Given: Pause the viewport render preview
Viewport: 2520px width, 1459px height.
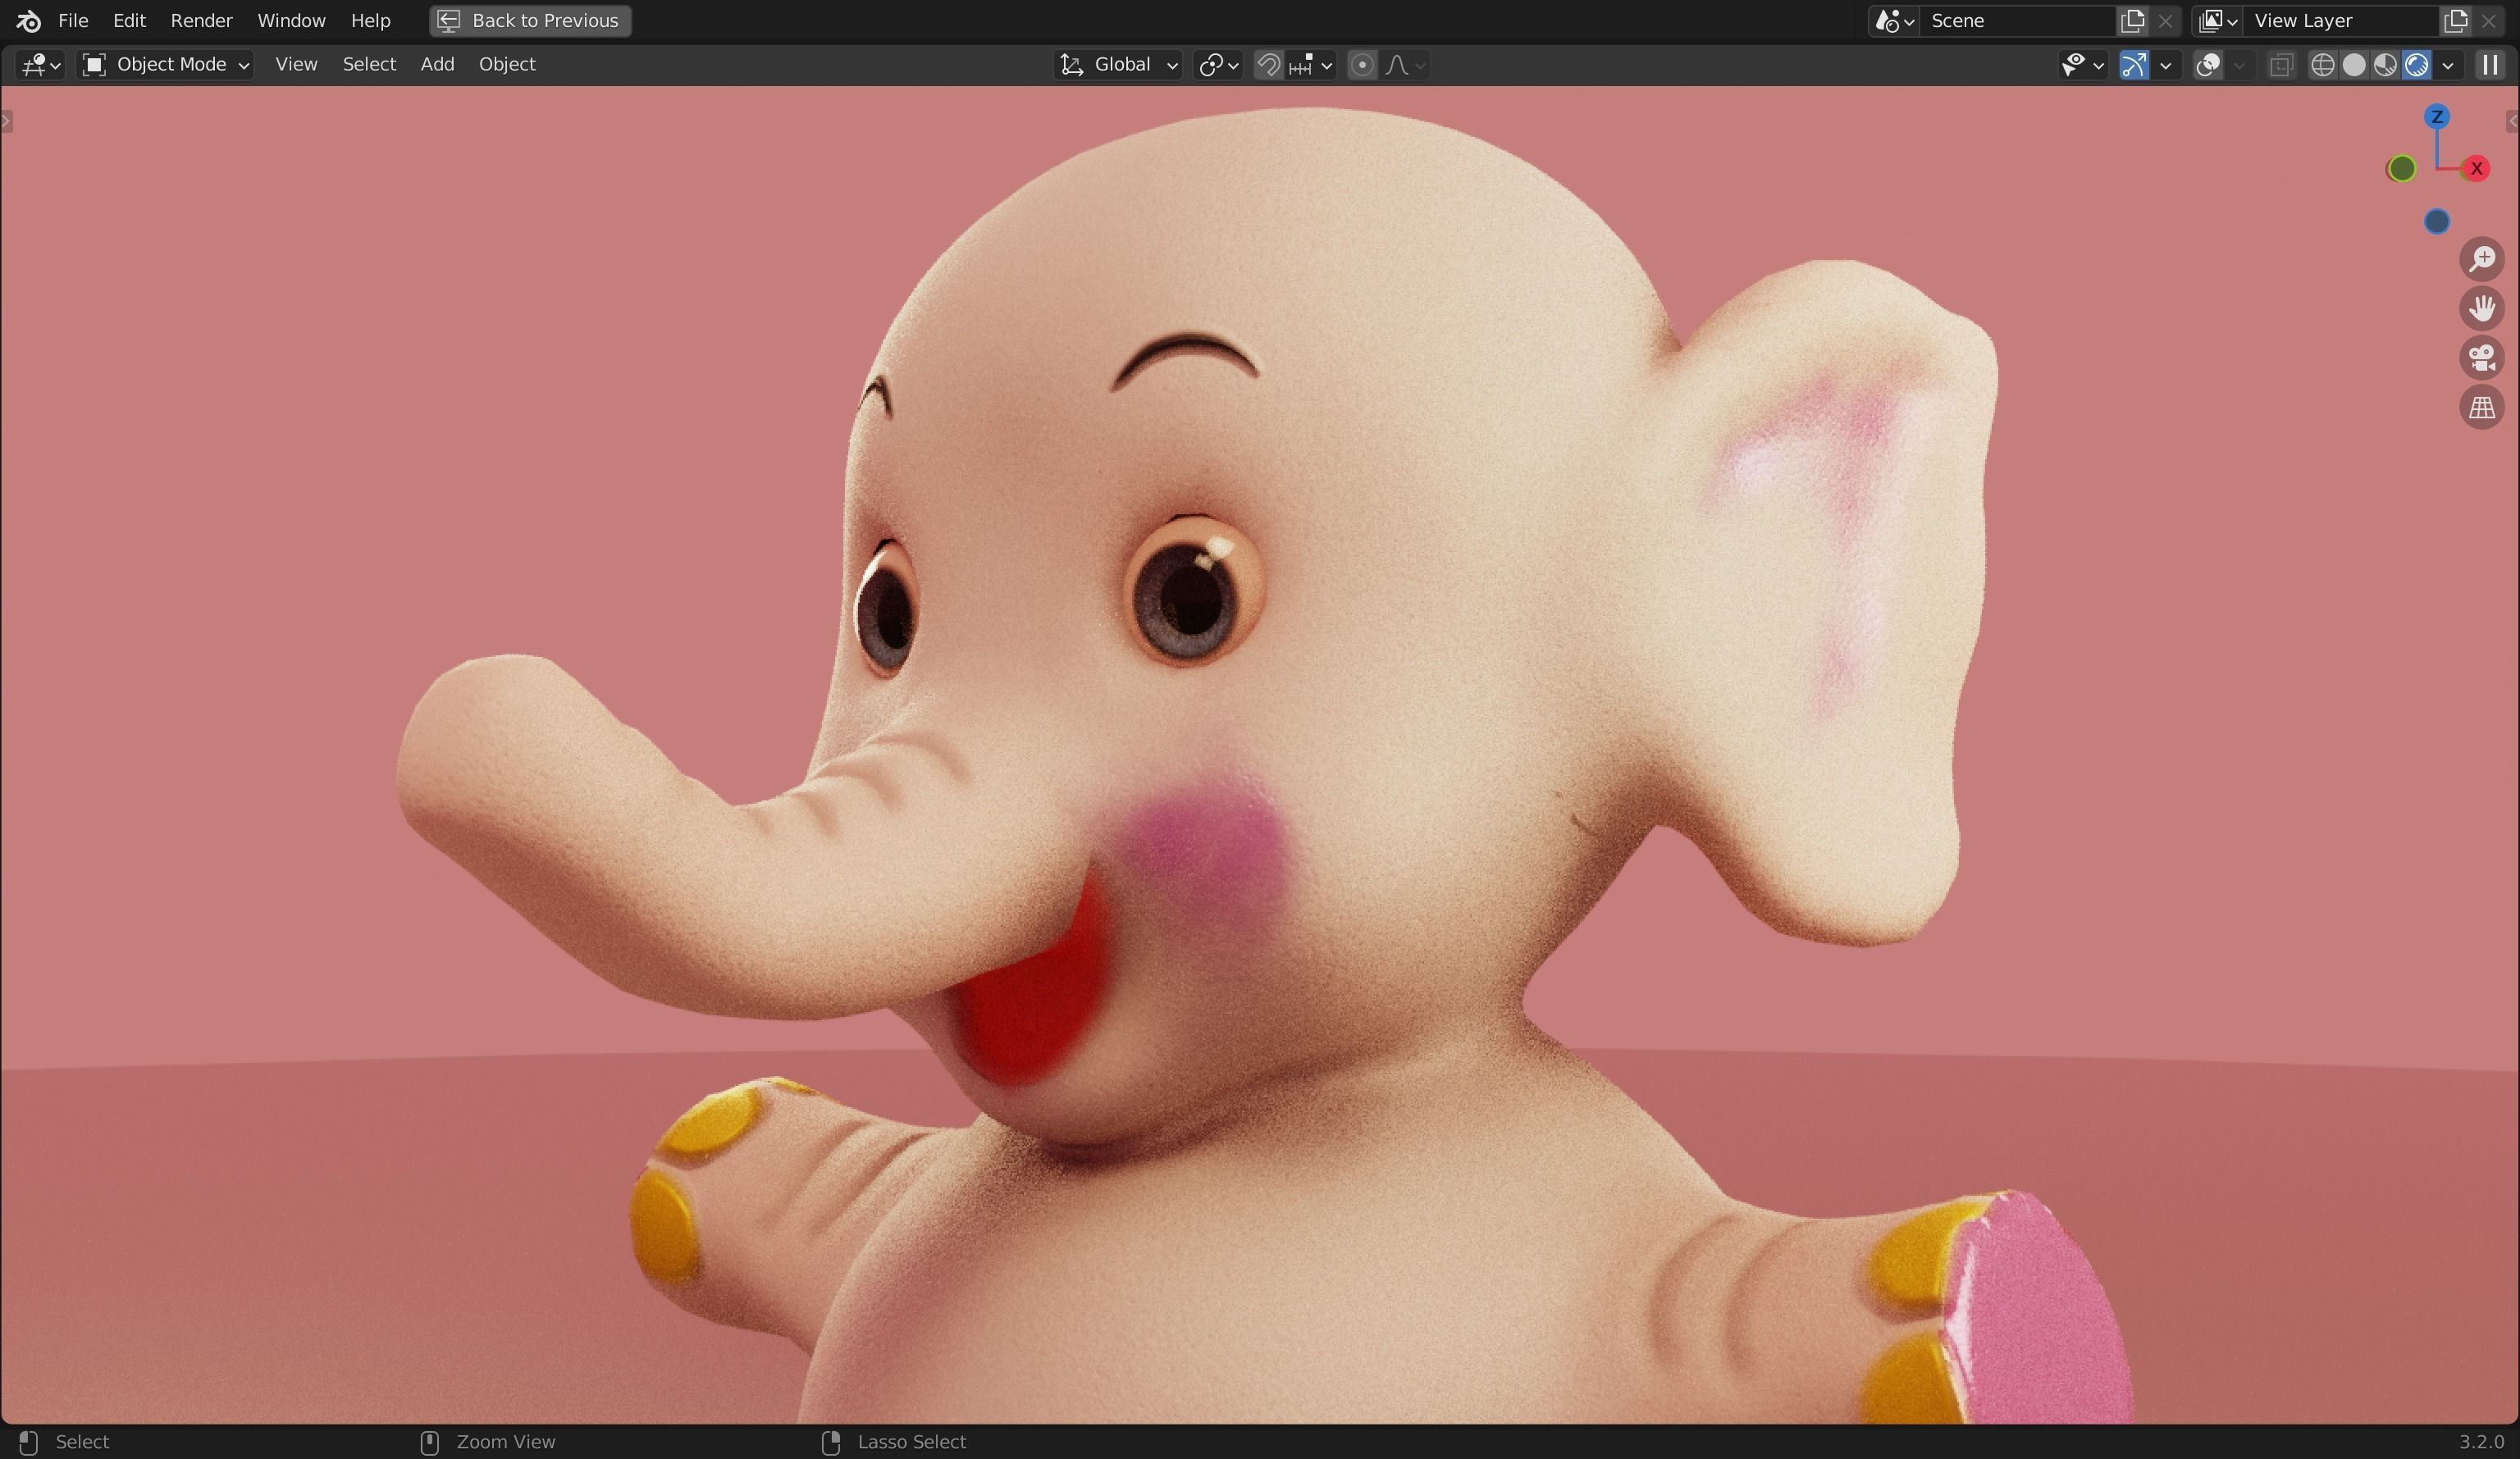Looking at the screenshot, I should [2490, 65].
